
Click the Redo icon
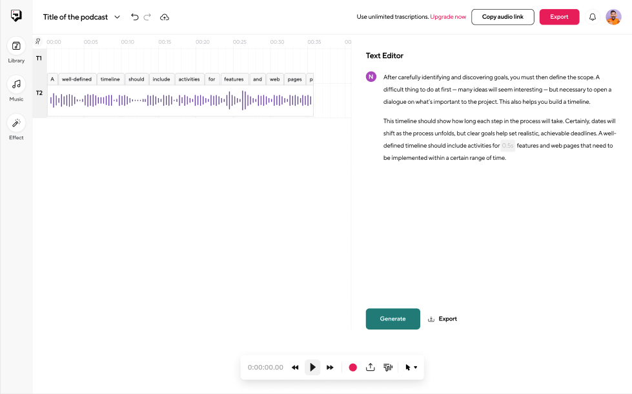[x=148, y=17]
